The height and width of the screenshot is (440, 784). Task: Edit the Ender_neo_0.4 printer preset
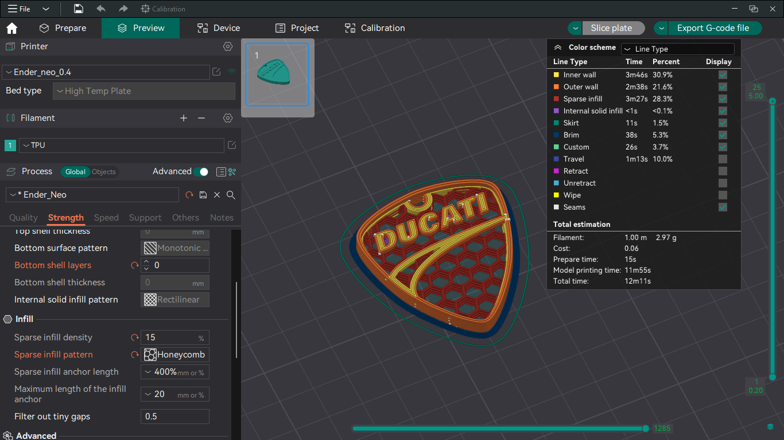point(216,72)
